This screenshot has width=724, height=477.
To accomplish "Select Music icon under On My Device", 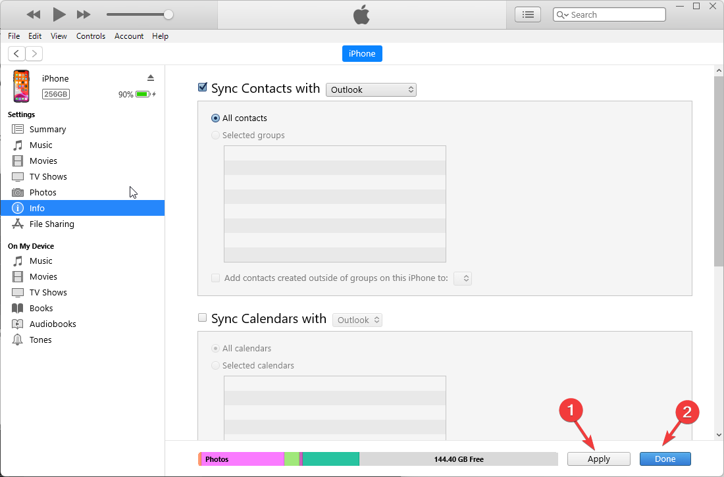I will pos(18,261).
